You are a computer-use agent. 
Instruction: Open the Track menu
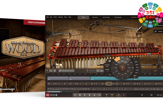point(55,17)
